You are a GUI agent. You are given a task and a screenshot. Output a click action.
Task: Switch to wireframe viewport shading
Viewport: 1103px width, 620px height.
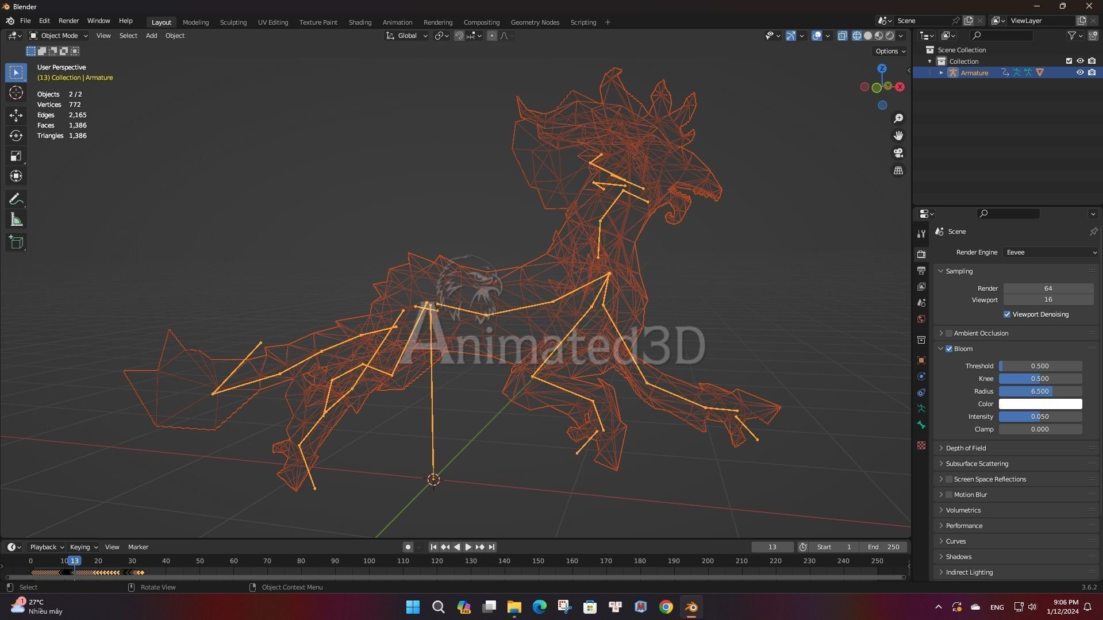tap(857, 36)
